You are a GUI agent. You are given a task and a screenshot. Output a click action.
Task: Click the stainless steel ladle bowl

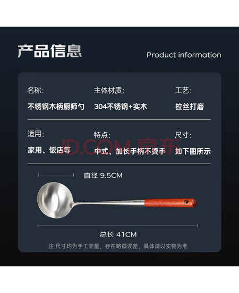coord(55,200)
